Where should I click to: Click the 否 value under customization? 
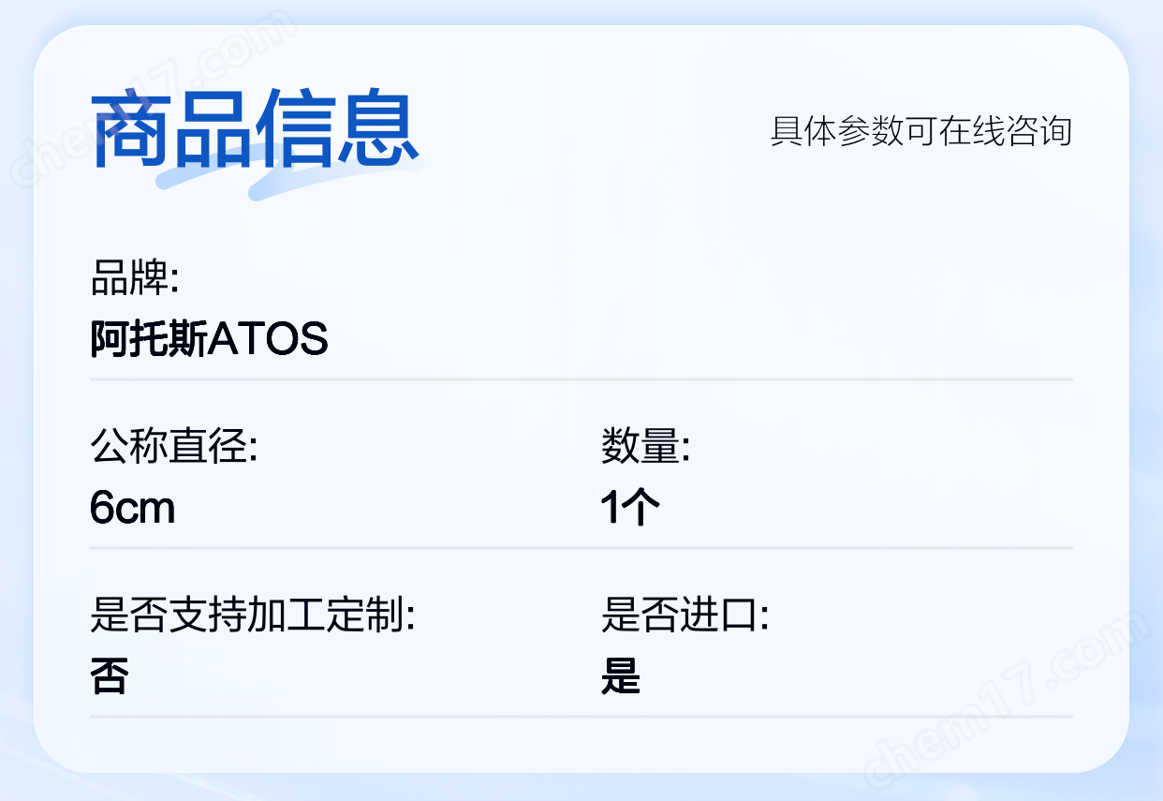point(109,676)
